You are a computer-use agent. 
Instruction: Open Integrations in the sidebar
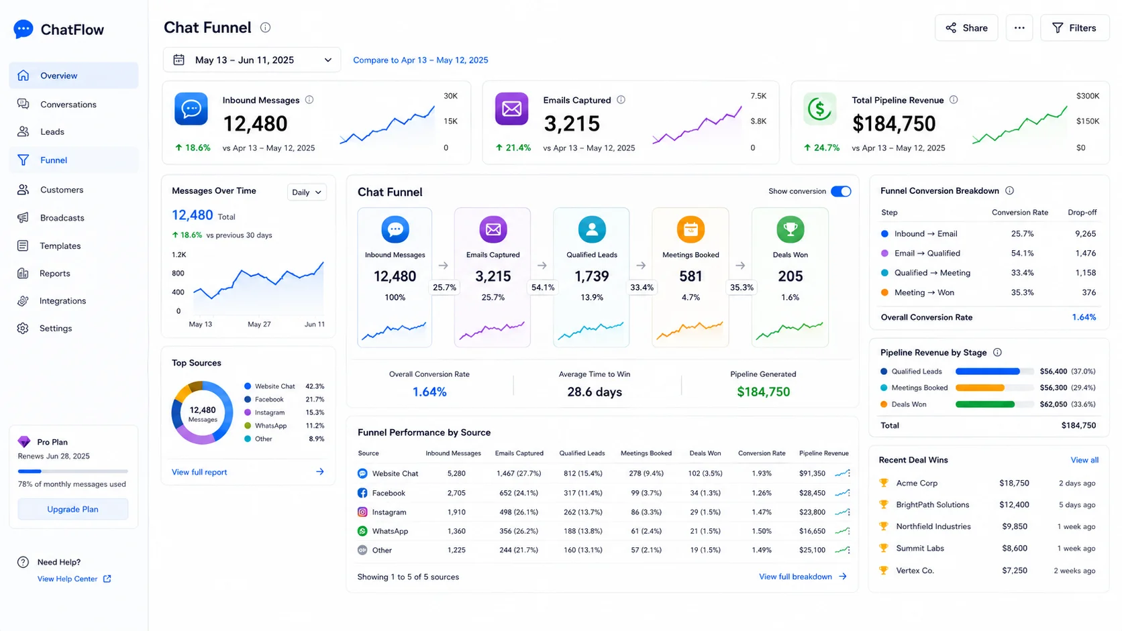(74, 300)
